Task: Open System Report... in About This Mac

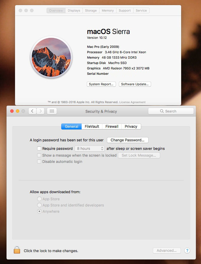Action: [101, 84]
